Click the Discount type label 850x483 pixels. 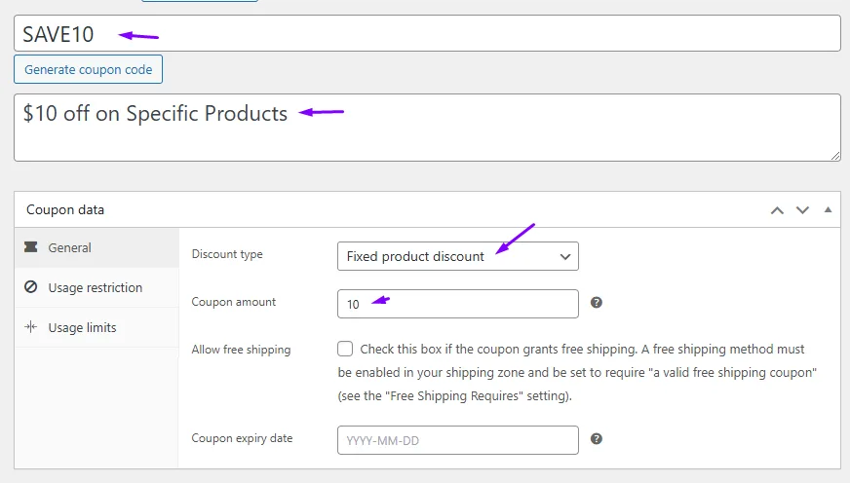[x=227, y=254]
